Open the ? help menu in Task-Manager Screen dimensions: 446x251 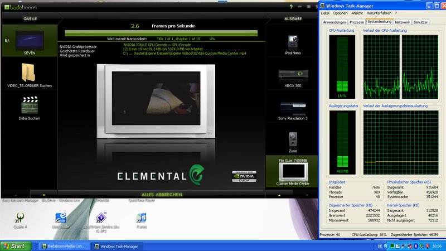[396, 13]
